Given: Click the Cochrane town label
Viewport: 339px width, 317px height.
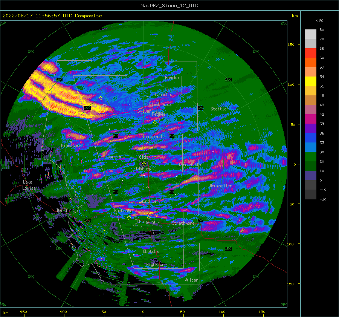Looking at the screenshot, I should coord(123,211).
